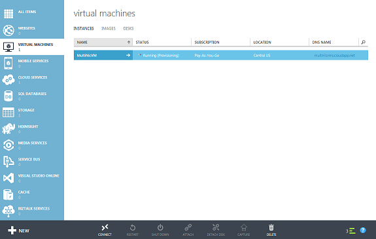Viewport: 376px width, 239px height.
Task: Open the All Items grid icon
Action: click(x=9, y=14)
